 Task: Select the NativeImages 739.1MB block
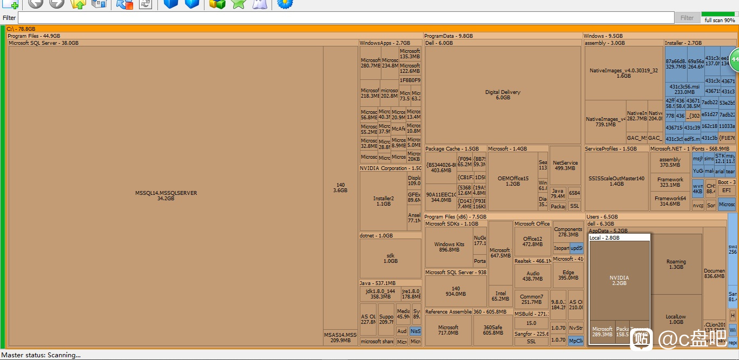605,121
